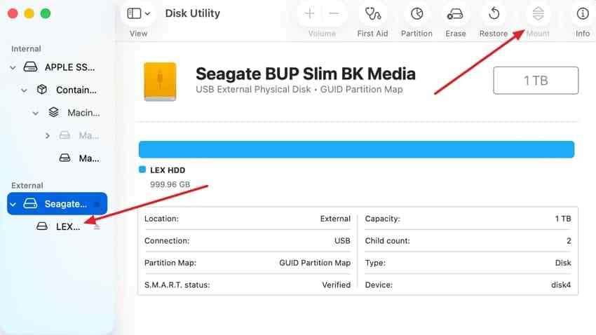Collapse the APPLE SSD disk chevron

[13, 67]
